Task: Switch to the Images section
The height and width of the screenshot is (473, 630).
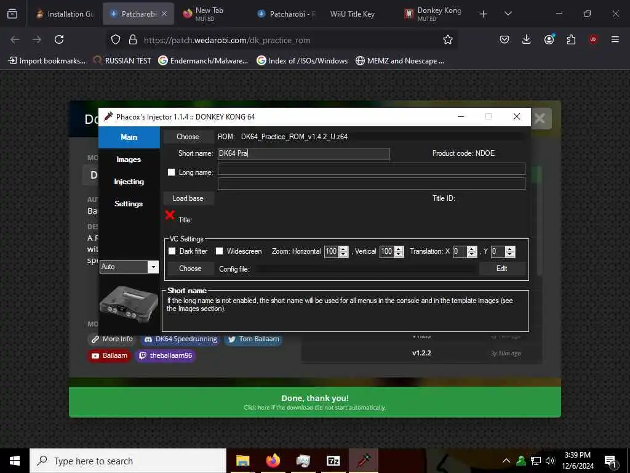Action: click(129, 160)
